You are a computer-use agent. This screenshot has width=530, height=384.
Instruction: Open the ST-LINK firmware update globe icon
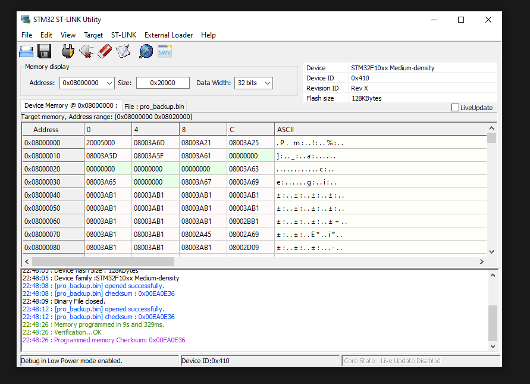coord(146,51)
